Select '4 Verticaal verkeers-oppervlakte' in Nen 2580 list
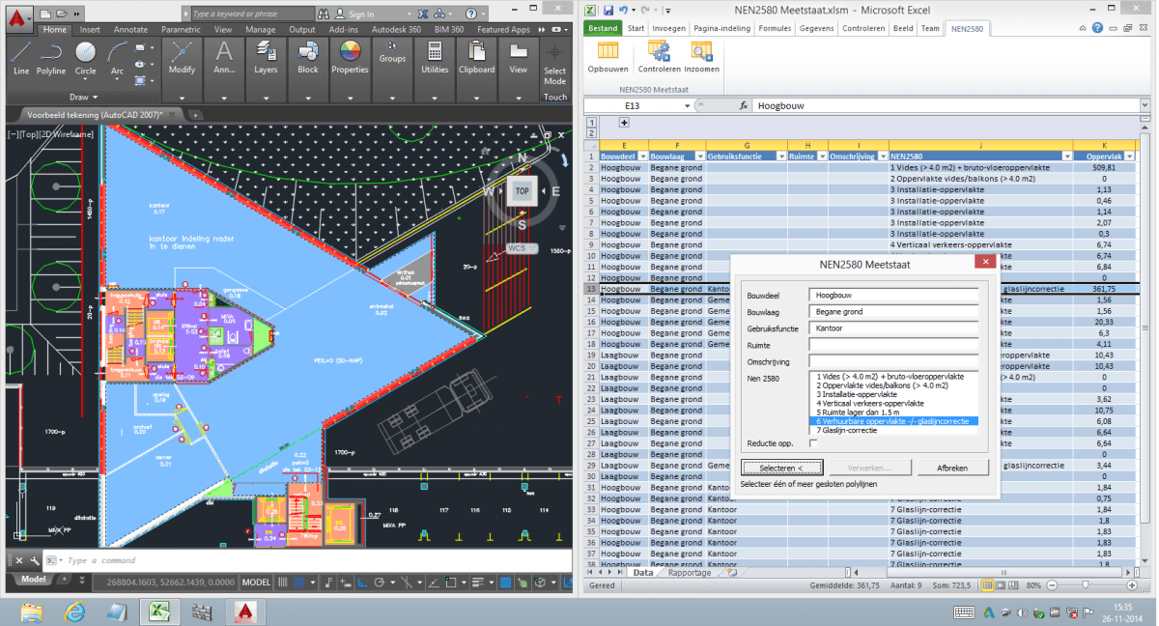Viewport: 1159px width, 626px height. point(869,403)
